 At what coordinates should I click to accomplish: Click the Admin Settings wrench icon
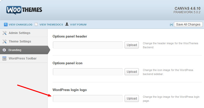4,33
